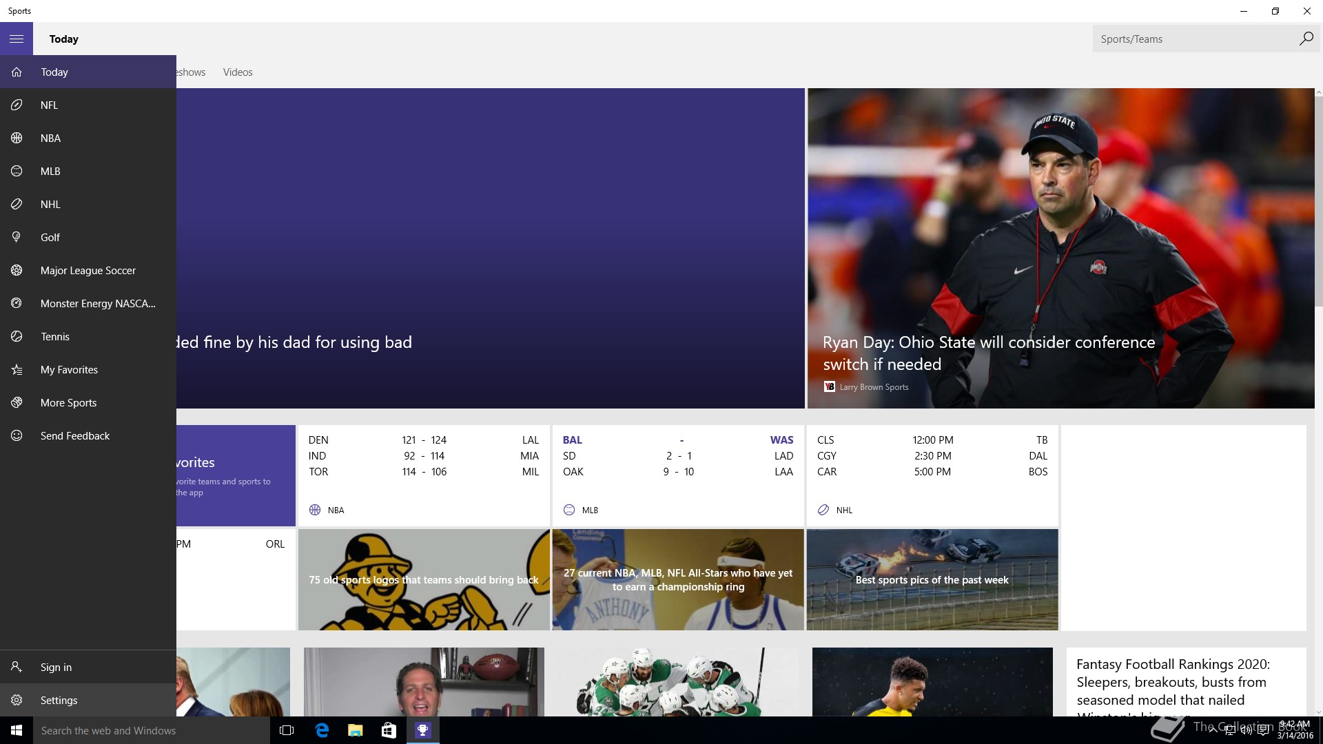
Task: Open Golf from the navigation menu
Action: tap(88, 237)
